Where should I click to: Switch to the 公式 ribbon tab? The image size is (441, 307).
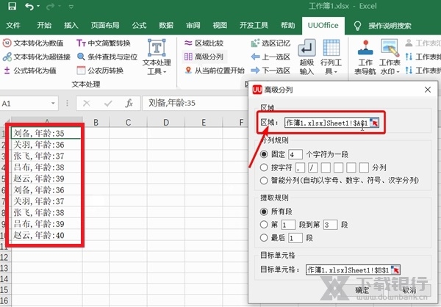point(139,26)
